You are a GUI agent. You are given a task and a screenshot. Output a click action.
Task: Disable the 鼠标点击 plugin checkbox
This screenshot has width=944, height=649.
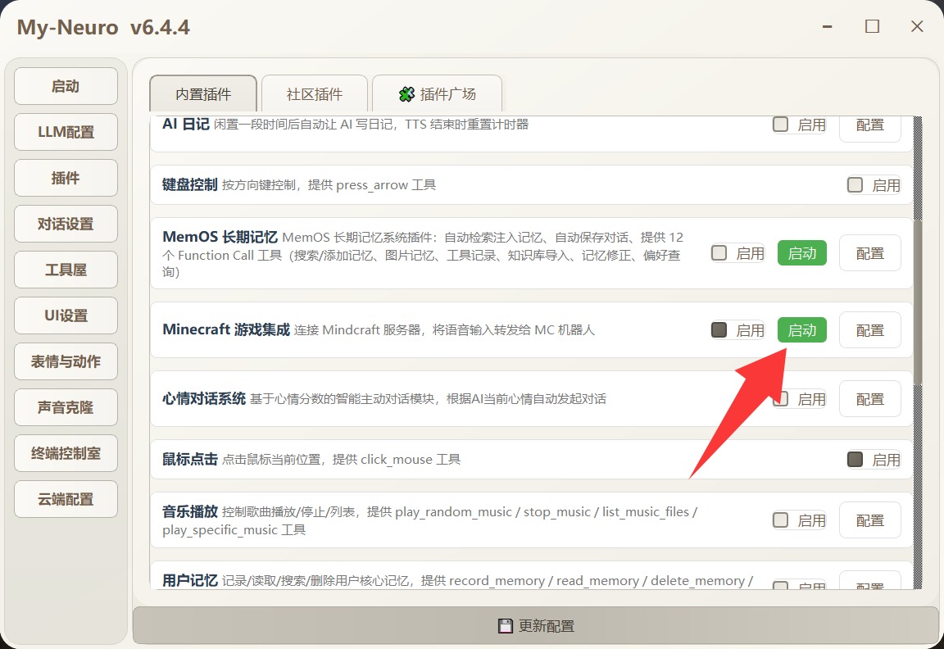[x=855, y=460]
